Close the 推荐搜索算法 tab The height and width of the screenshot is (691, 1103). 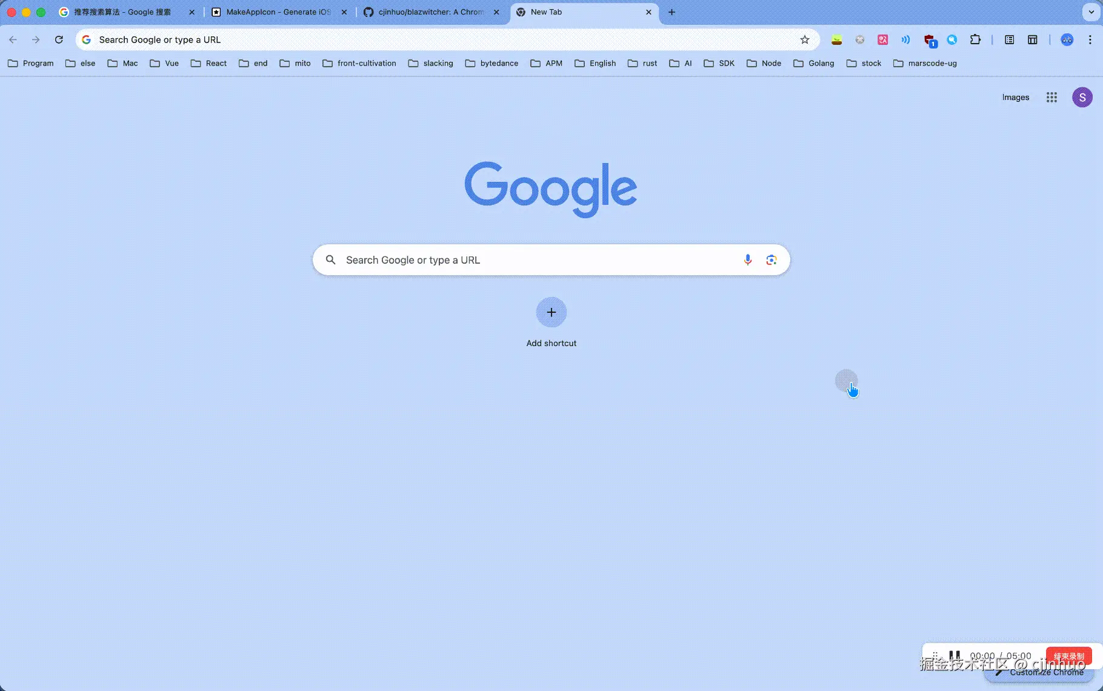coord(192,12)
